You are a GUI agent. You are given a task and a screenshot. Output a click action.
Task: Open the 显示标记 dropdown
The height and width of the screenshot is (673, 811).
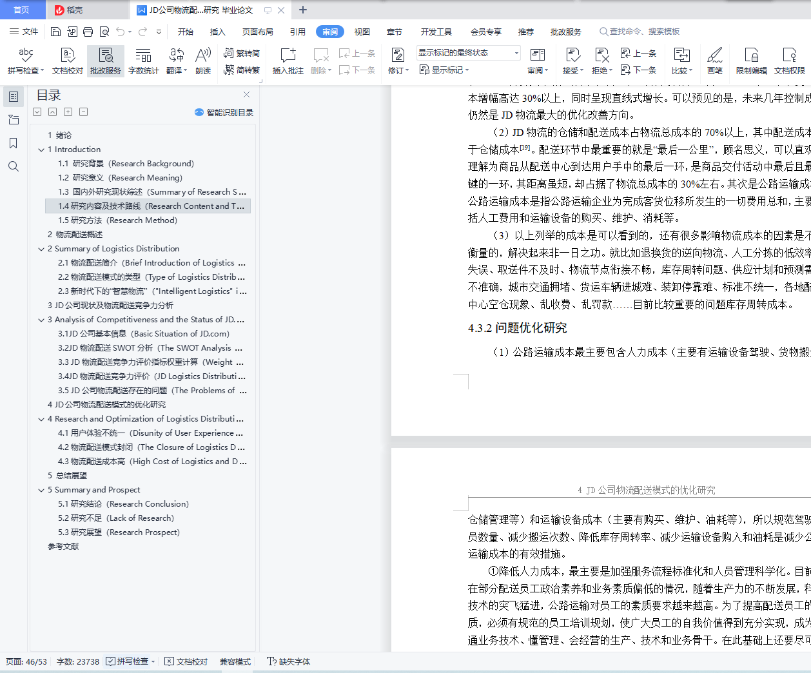coord(444,70)
